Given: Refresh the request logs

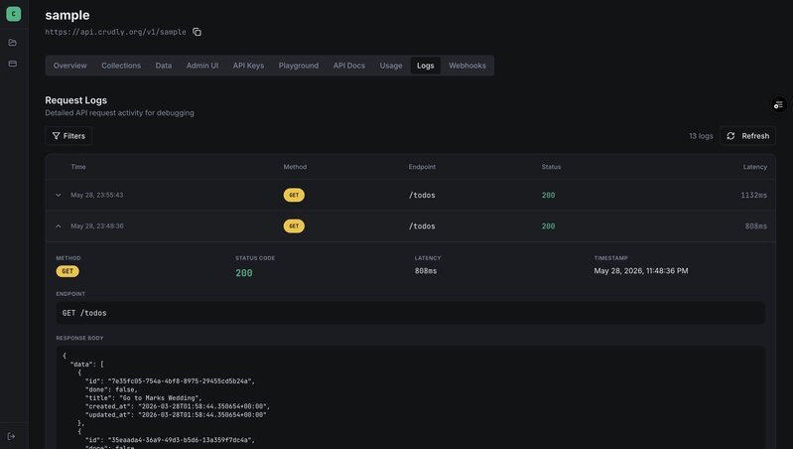Looking at the screenshot, I should [747, 136].
